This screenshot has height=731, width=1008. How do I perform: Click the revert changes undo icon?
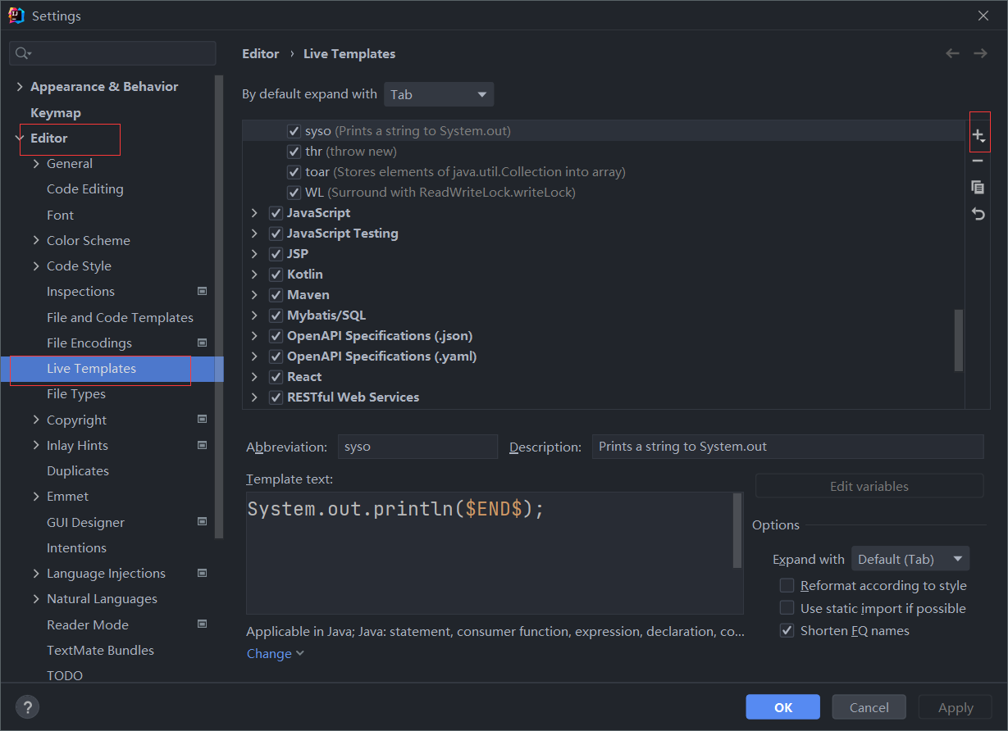point(978,214)
